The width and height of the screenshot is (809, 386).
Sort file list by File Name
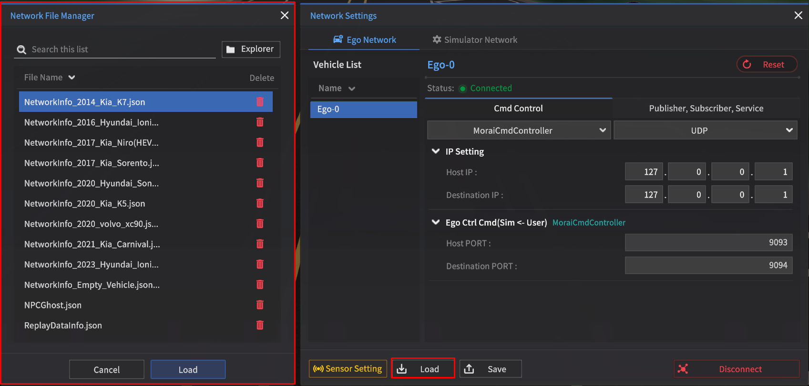pos(50,78)
